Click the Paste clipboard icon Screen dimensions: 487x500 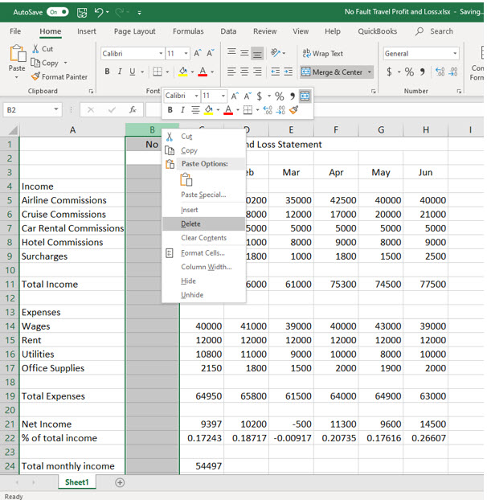click(18, 53)
